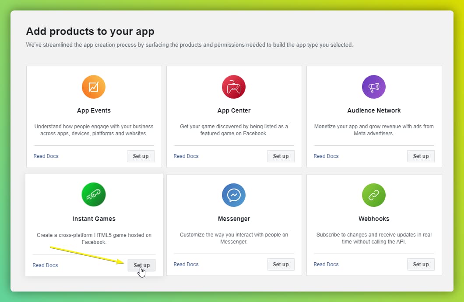Open Read Docs for Instant Games
Image resolution: width=464 pixels, height=302 pixels.
click(x=45, y=265)
